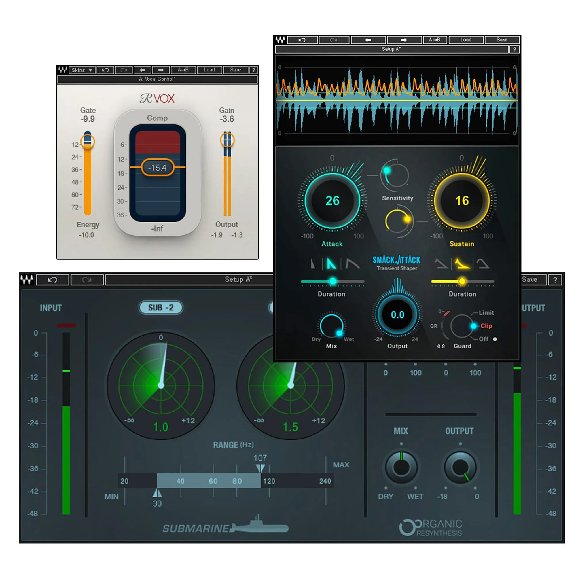Click the Gain value -3.6 in RVox
This screenshot has width=576, height=576.
(x=227, y=119)
